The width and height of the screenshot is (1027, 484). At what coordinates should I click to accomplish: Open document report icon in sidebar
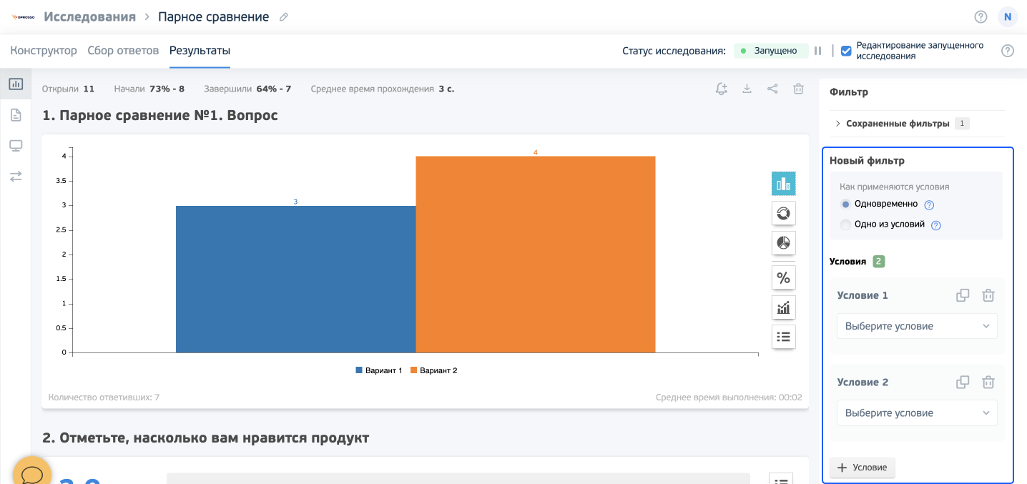[x=16, y=115]
